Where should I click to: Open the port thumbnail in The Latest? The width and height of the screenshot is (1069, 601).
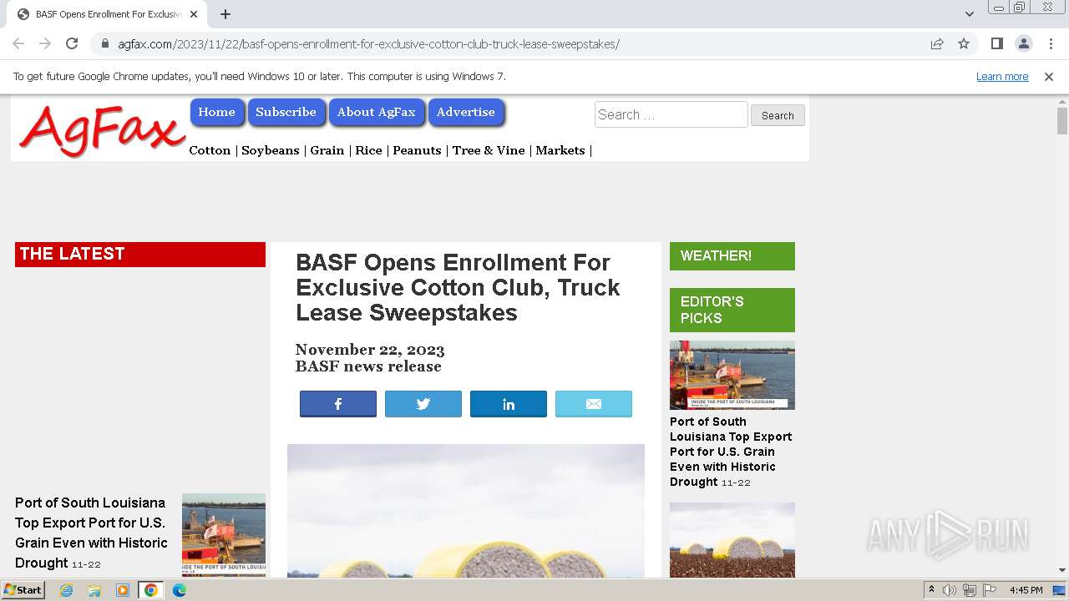click(x=224, y=534)
